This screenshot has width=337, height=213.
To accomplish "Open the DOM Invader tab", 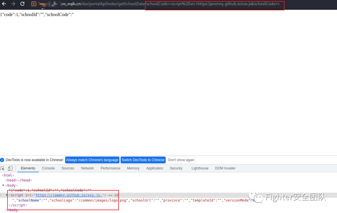I will click(x=225, y=168).
